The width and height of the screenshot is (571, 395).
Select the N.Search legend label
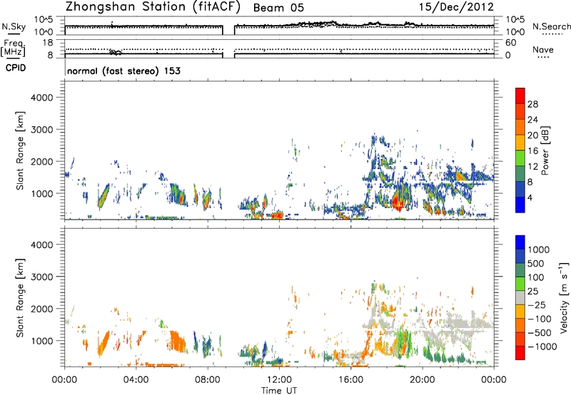pyautogui.click(x=552, y=26)
